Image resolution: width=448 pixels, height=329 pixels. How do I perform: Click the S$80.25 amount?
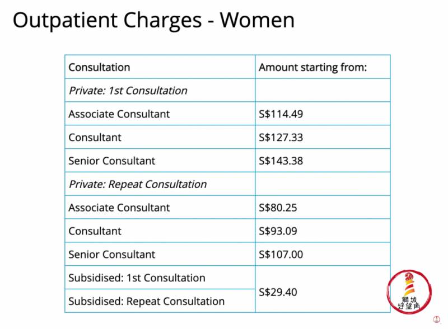[x=278, y=208]
